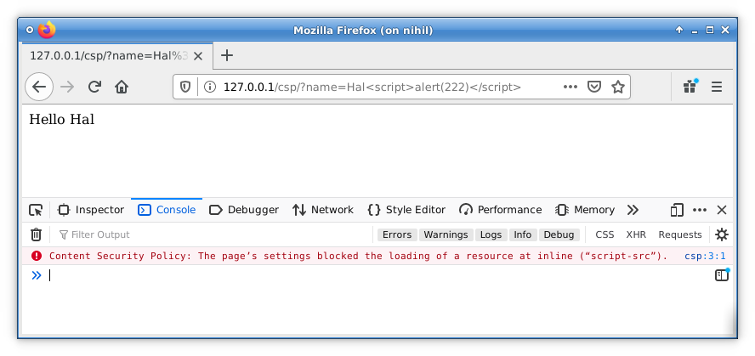Viewport: 755px width, 356px height.
Task: Toggle the Info filter
Action: 522,235
